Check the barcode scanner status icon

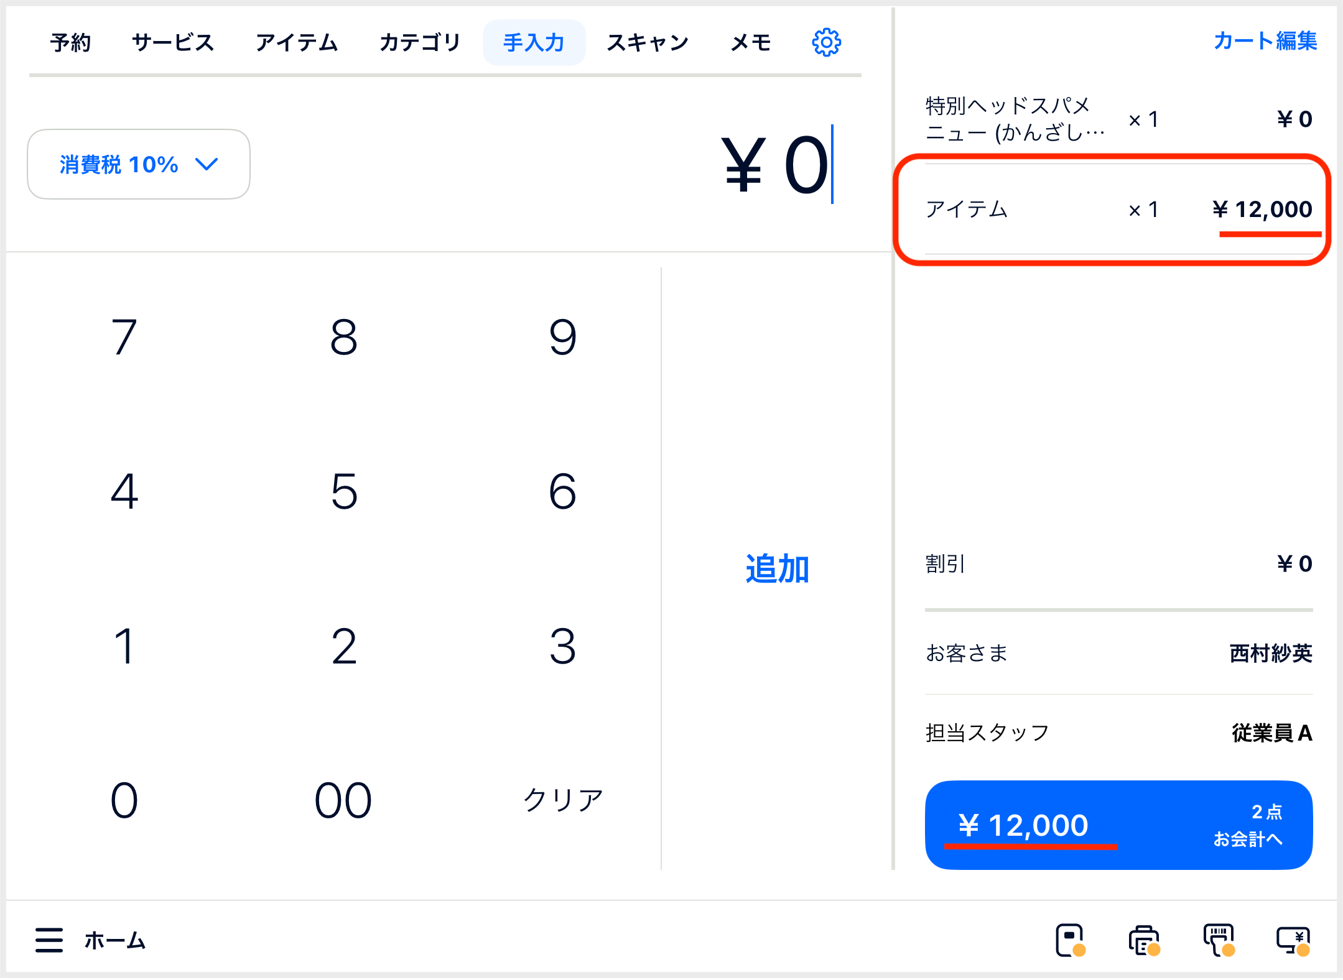click(x=1219, y=940)
